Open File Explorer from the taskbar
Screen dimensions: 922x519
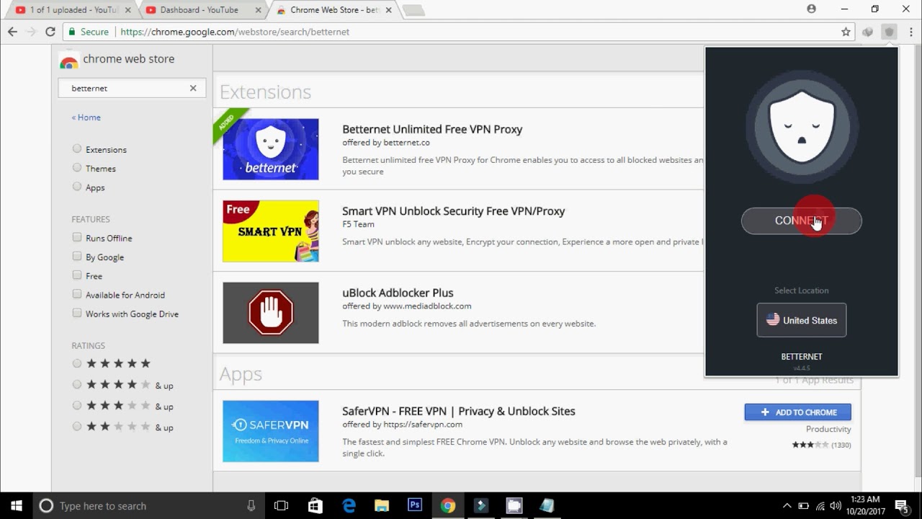coord(382,506)
